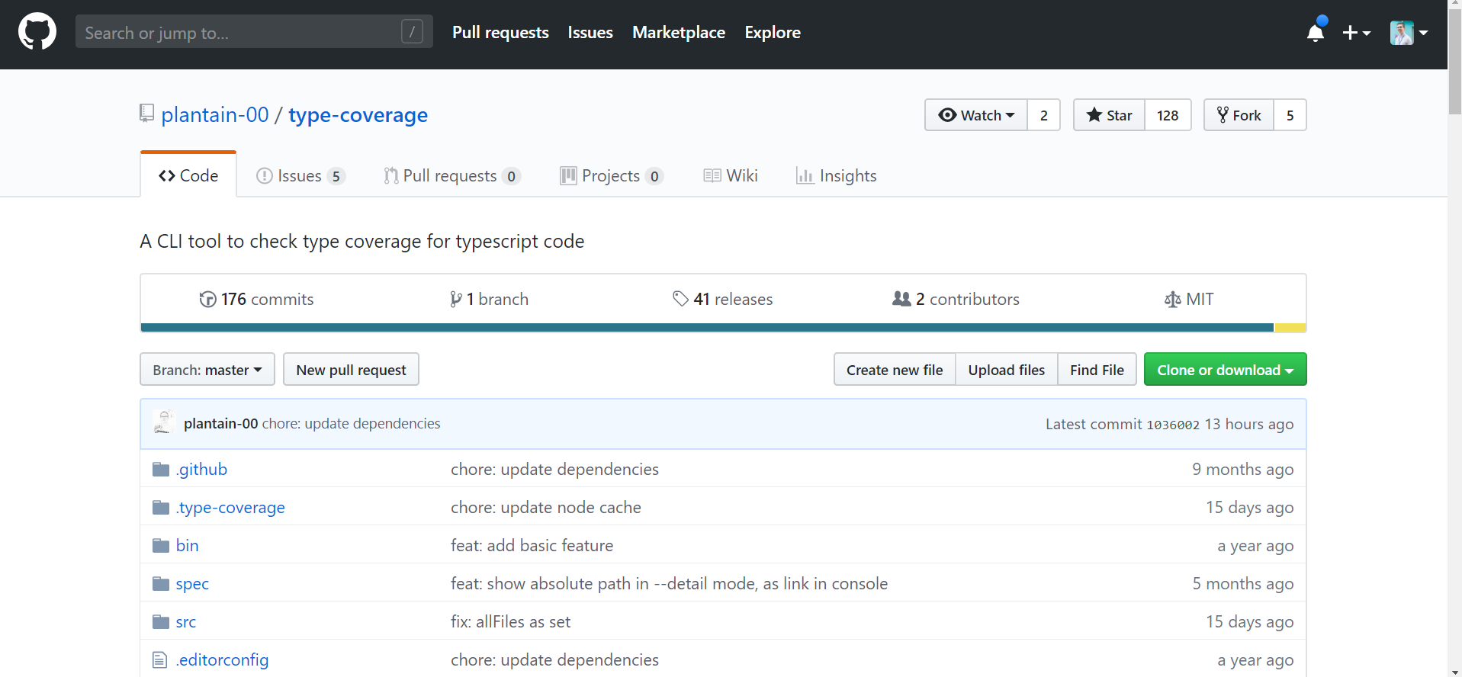Click Find File button

[x=1097, y=369]
